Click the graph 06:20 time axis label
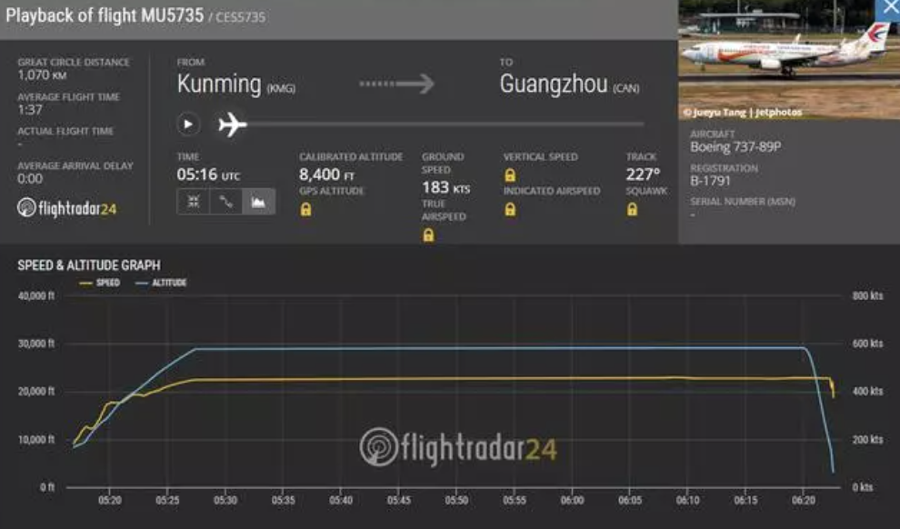Viewport: 900px width, 529px height. 803,500
